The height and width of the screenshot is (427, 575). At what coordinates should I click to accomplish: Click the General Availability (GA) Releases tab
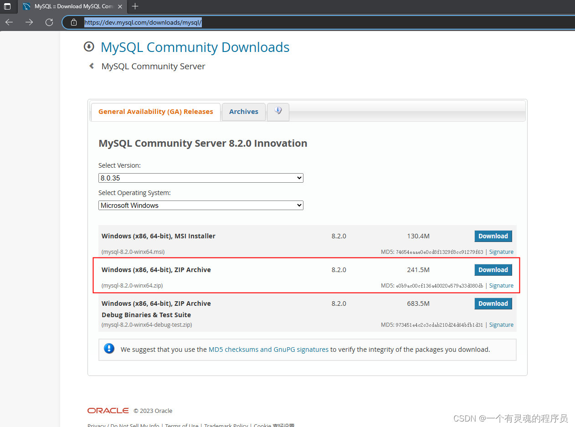(155, 111)
